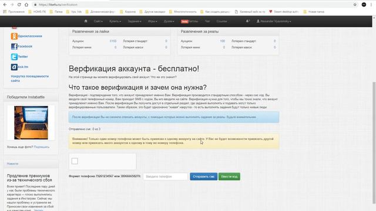Click the lock icon in the address bar
The height and width of the screenshot is (211, 376).
(35, 5)
